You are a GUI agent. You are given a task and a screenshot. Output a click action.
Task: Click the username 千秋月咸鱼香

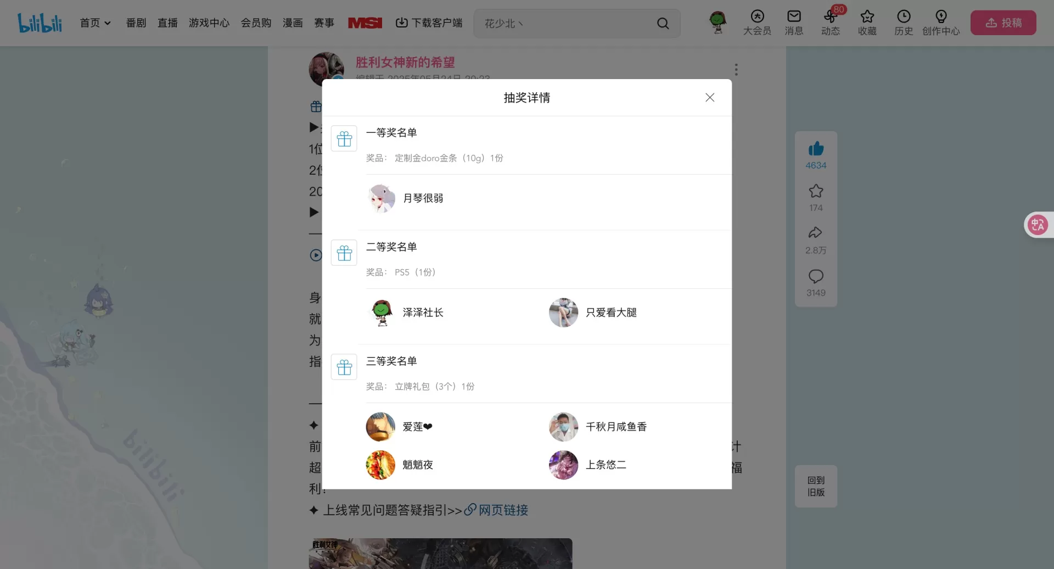tap(616, 427)
